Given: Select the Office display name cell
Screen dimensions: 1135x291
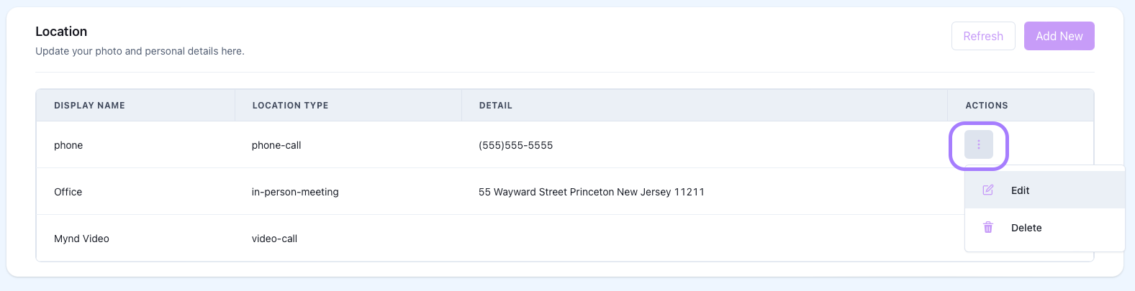Looking at the screenshot, I should click(68, 192).
